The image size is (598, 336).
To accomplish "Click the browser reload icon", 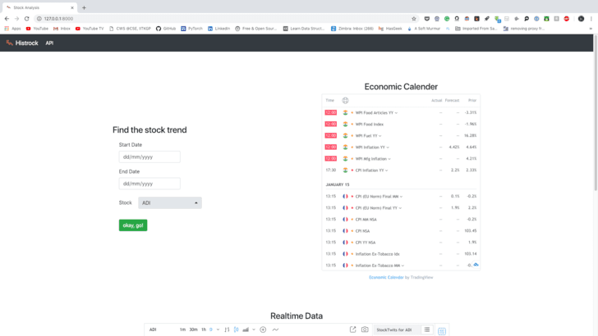I will click(26, 18).
